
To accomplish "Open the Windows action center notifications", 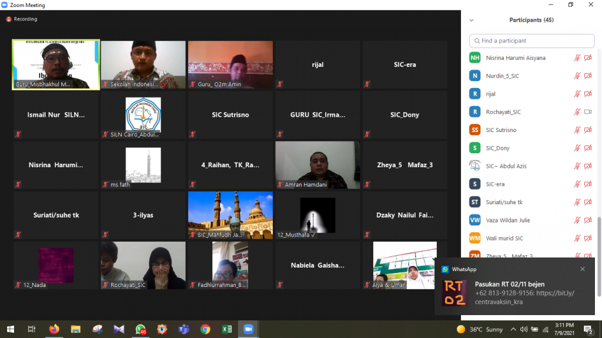I will click(587, 329).
